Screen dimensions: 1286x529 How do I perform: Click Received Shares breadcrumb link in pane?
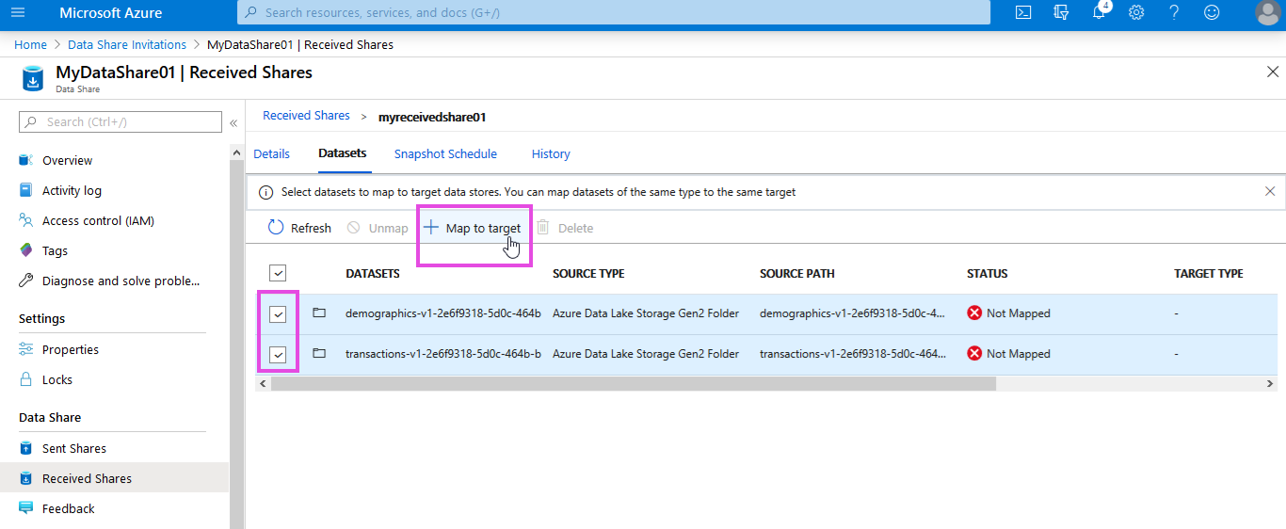tap(306, 116)
